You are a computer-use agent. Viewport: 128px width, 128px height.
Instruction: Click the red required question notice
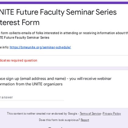coord(19,60)
